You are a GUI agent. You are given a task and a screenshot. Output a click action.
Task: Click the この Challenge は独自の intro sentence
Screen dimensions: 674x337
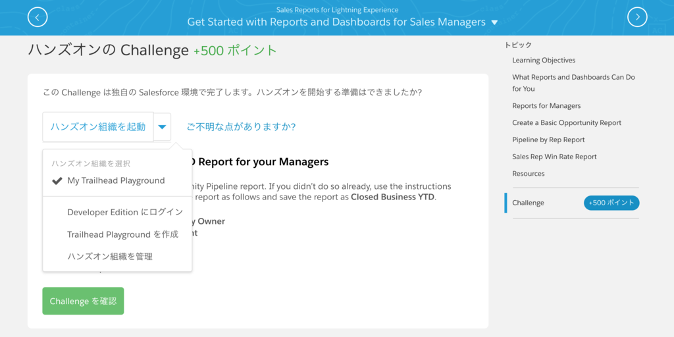point(232,92)
